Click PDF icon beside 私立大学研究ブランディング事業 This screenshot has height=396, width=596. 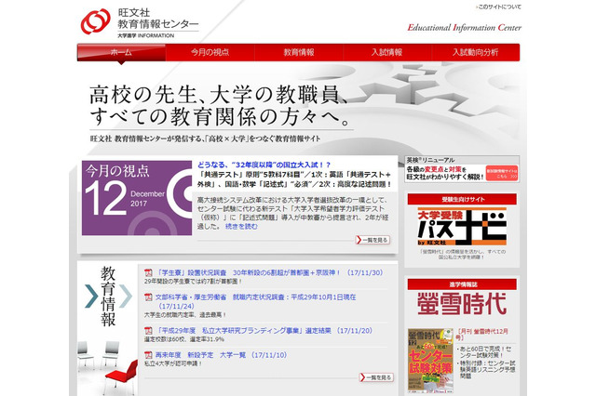[x=148, y=331]
